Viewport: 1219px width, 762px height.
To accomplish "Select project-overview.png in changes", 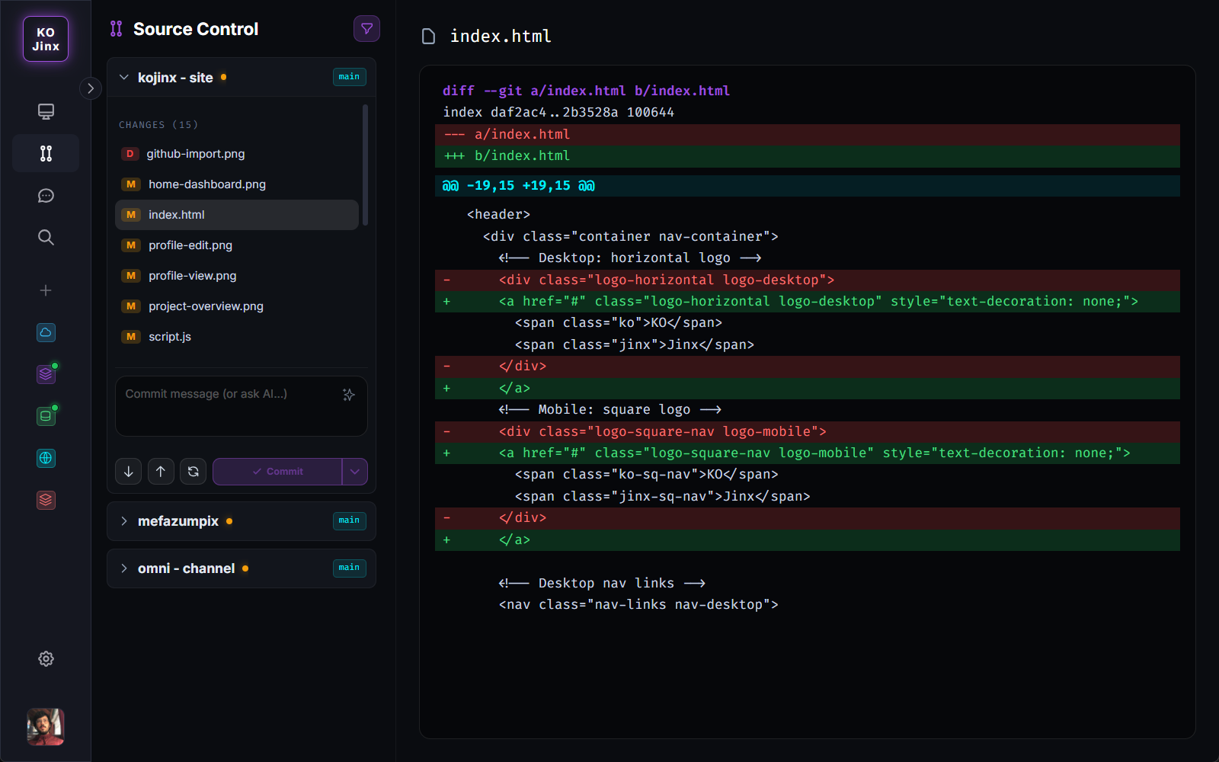I will pos(237,306).
